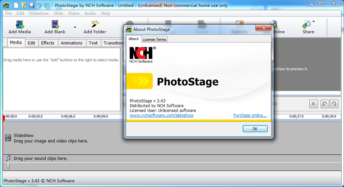The width and height of the screenshot is (344, 187).
Task: Click the Open project folder icon
Action: click(24, 5)
